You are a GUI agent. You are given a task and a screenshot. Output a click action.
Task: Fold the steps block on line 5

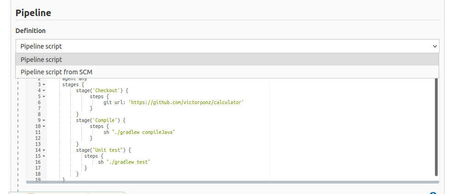tap(44, 97)
